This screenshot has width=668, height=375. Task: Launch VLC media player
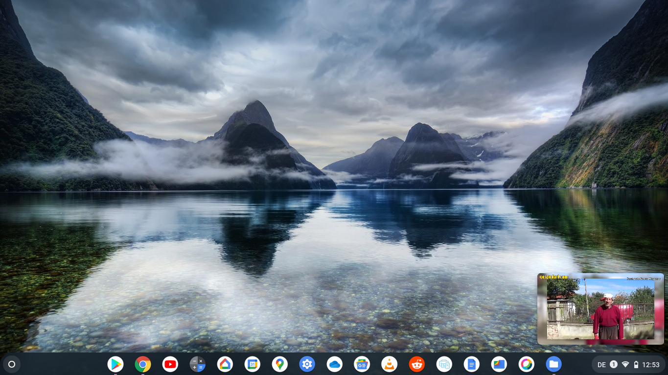[390, 364]
